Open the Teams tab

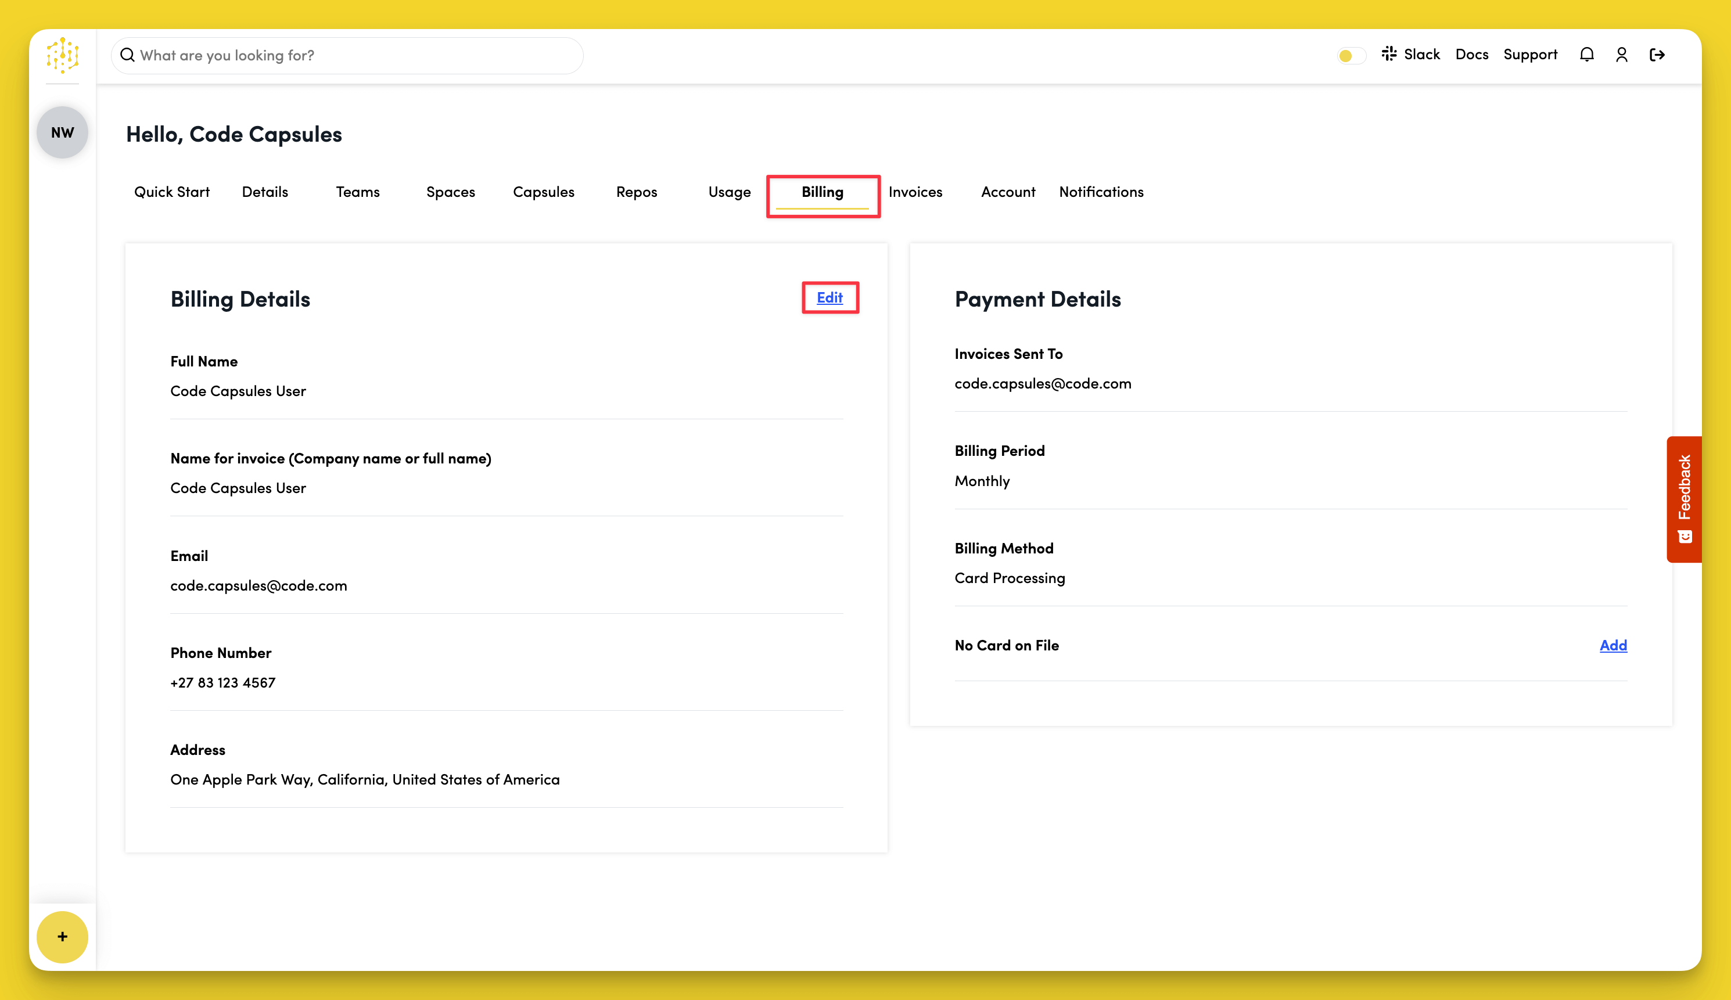(357, 192)
